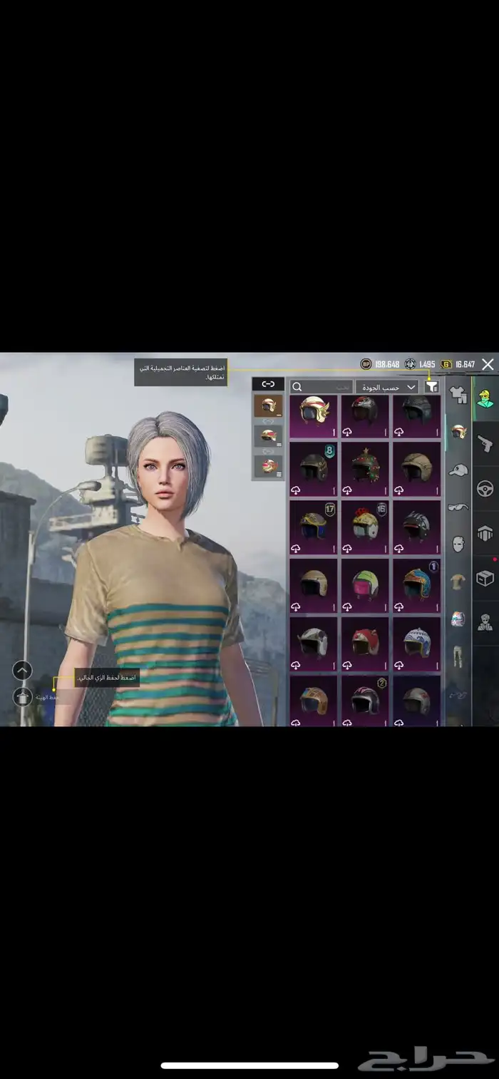Focus the search field with magnifier
The height and width of the screenshot is (1079, 499).
321,387
